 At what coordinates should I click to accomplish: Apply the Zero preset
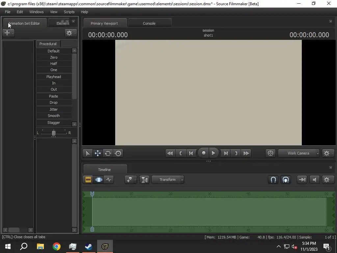tap(54, 57)
